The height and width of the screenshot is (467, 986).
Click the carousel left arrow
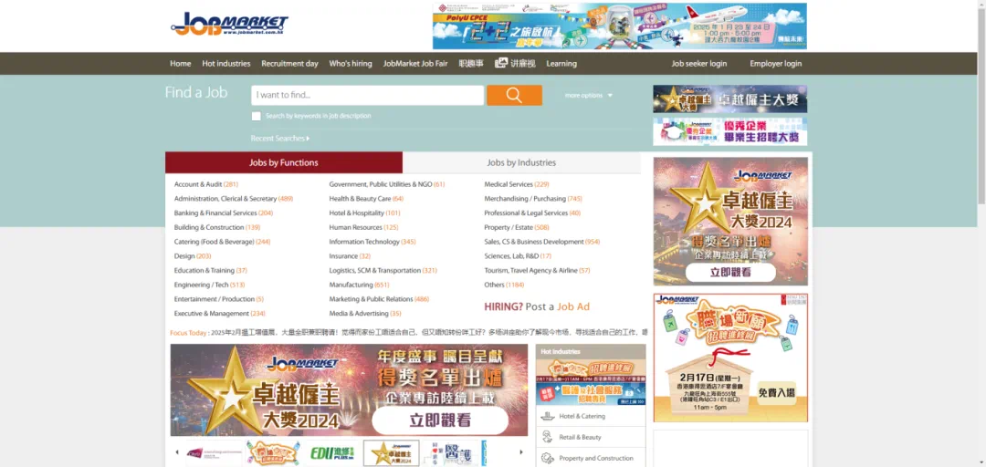(177, 452)
